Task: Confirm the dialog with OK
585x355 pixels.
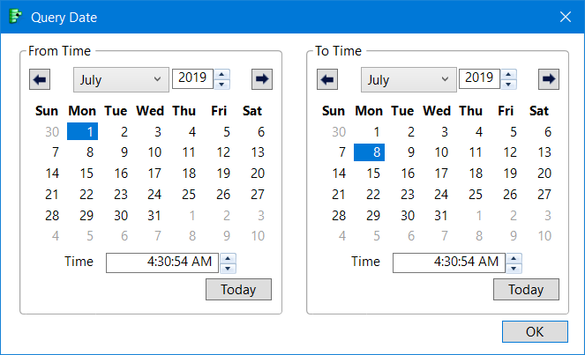Action: point(535,332)
